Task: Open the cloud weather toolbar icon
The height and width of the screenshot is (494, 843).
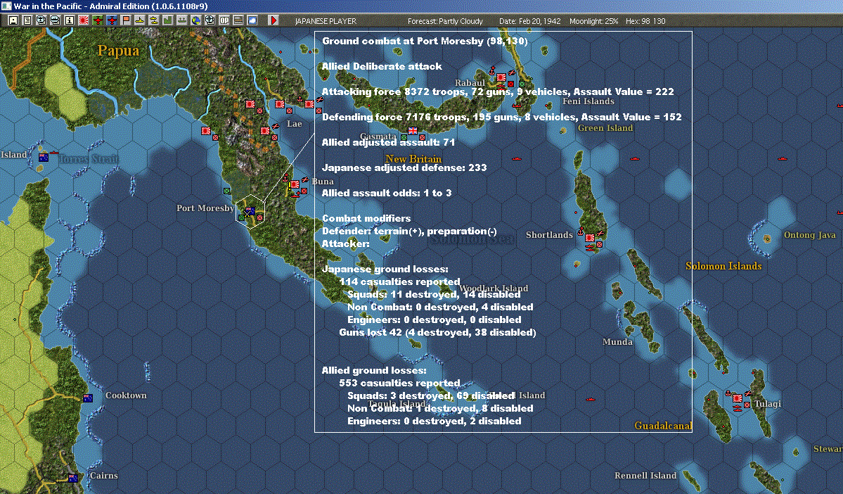Action: pos(252,20)
